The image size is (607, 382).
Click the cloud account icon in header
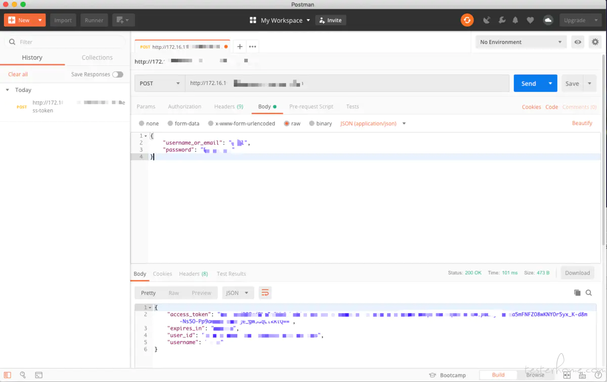[x=548, y=20]
